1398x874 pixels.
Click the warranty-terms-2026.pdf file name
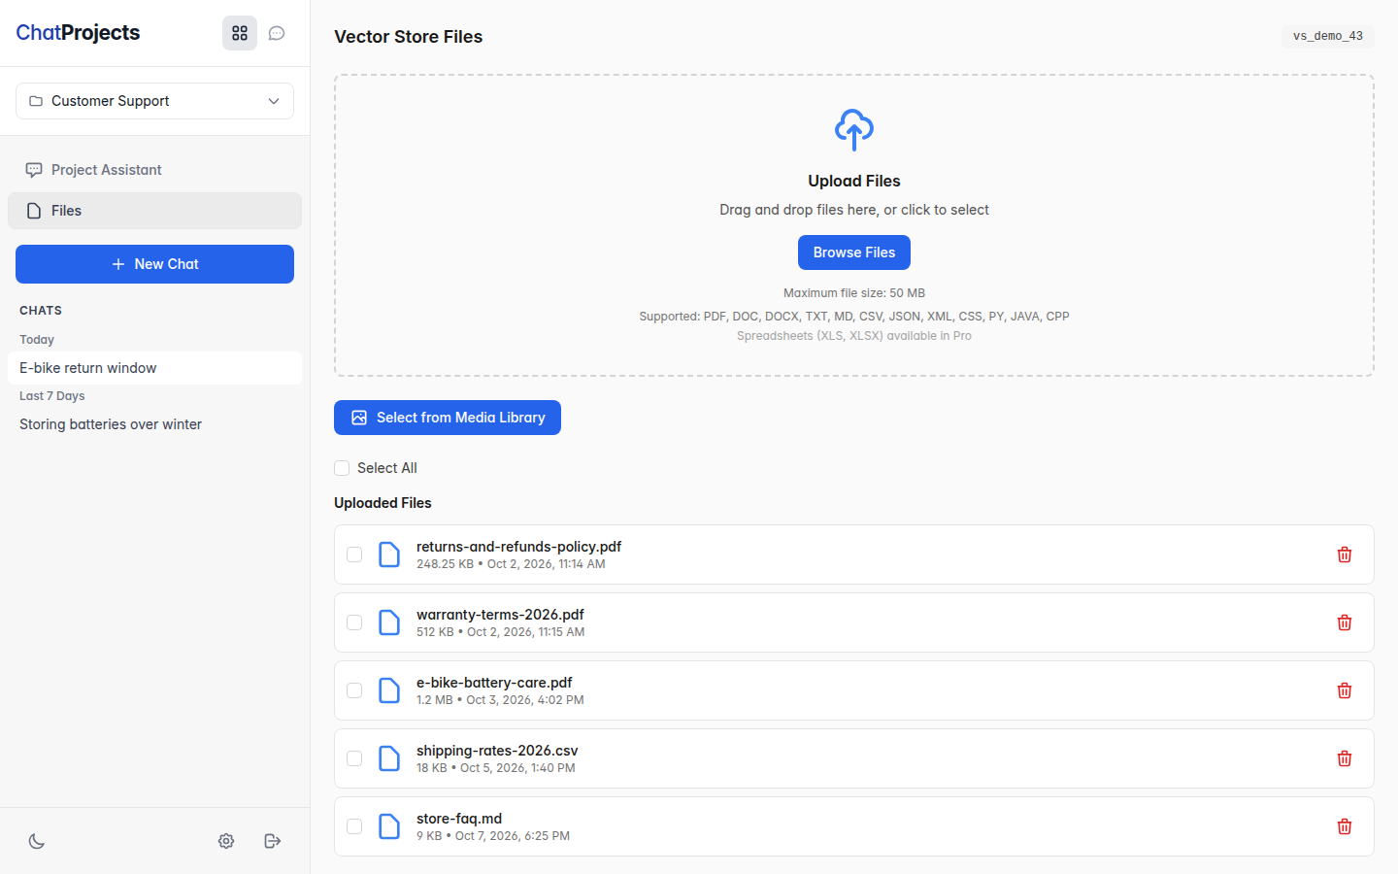coord(500,615)
